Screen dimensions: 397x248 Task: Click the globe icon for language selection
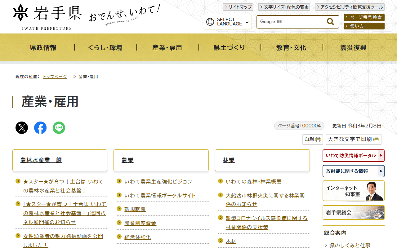coord(210,22)
